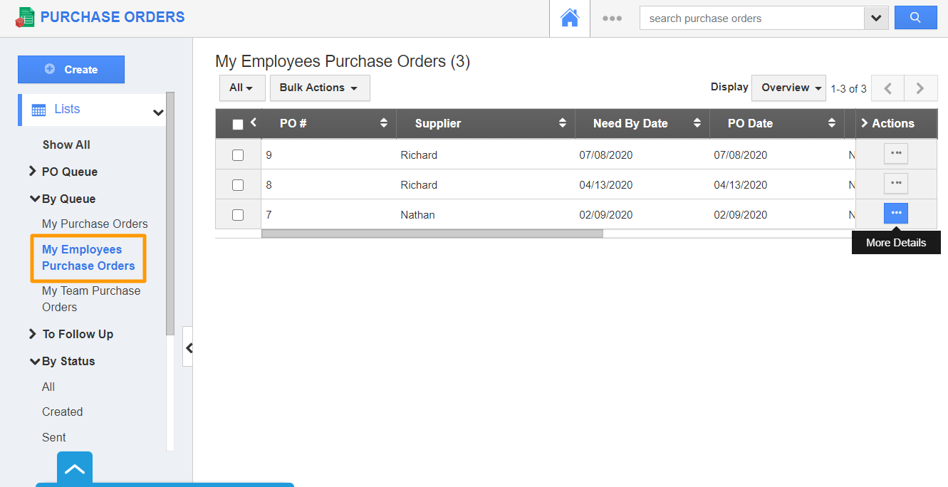This screenshot has width=948, height=487.
Task: Expand the To Follow Up section
Action: point(77,334)
